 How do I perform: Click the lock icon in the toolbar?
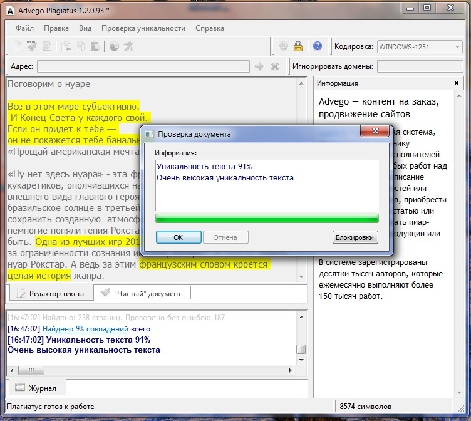pyautogui.click(x=299, y=46)
